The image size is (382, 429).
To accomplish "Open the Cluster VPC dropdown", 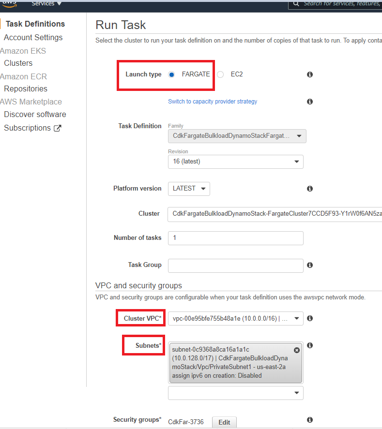I will pos(235,318).
